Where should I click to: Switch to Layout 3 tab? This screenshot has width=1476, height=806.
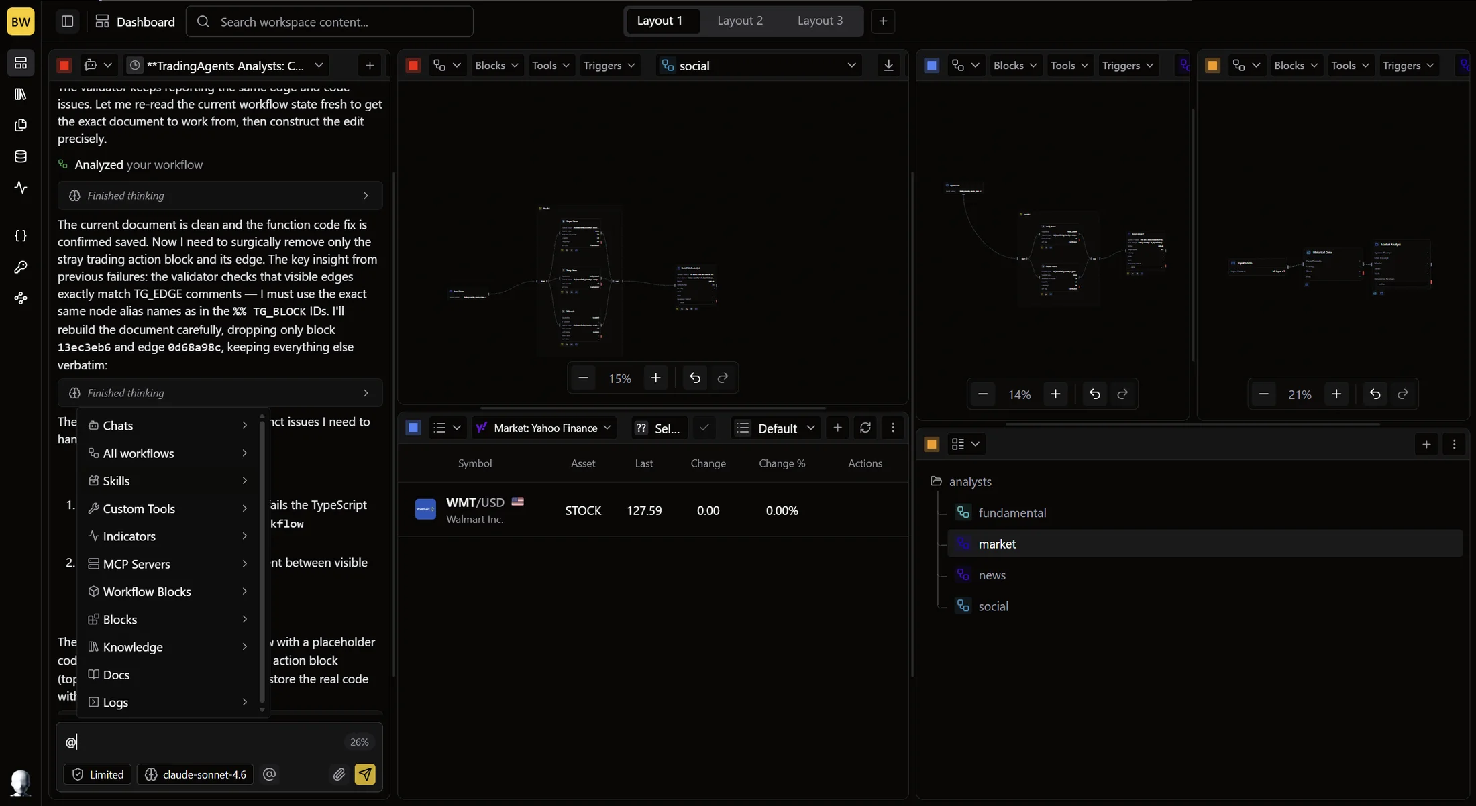point(820,21)
